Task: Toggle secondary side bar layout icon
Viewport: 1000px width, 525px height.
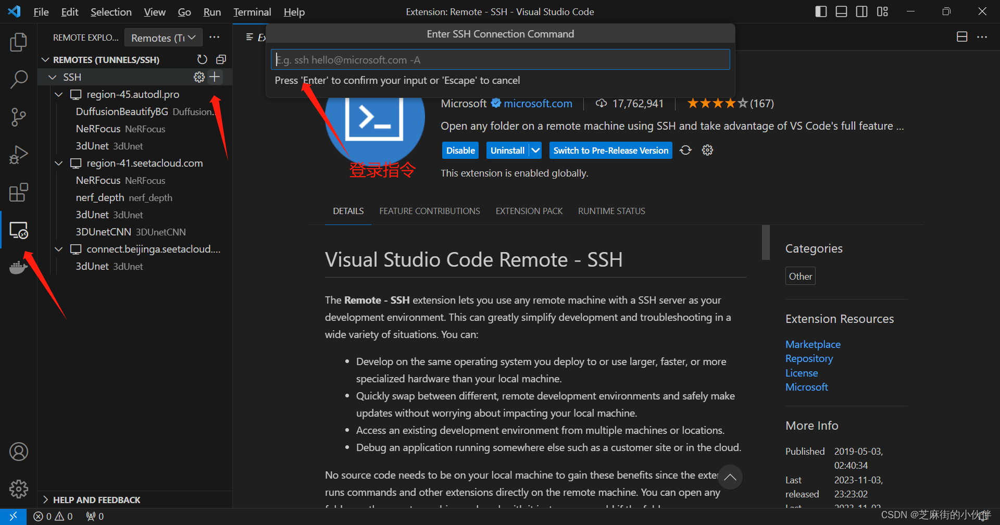Action: (x=861, y=11)
